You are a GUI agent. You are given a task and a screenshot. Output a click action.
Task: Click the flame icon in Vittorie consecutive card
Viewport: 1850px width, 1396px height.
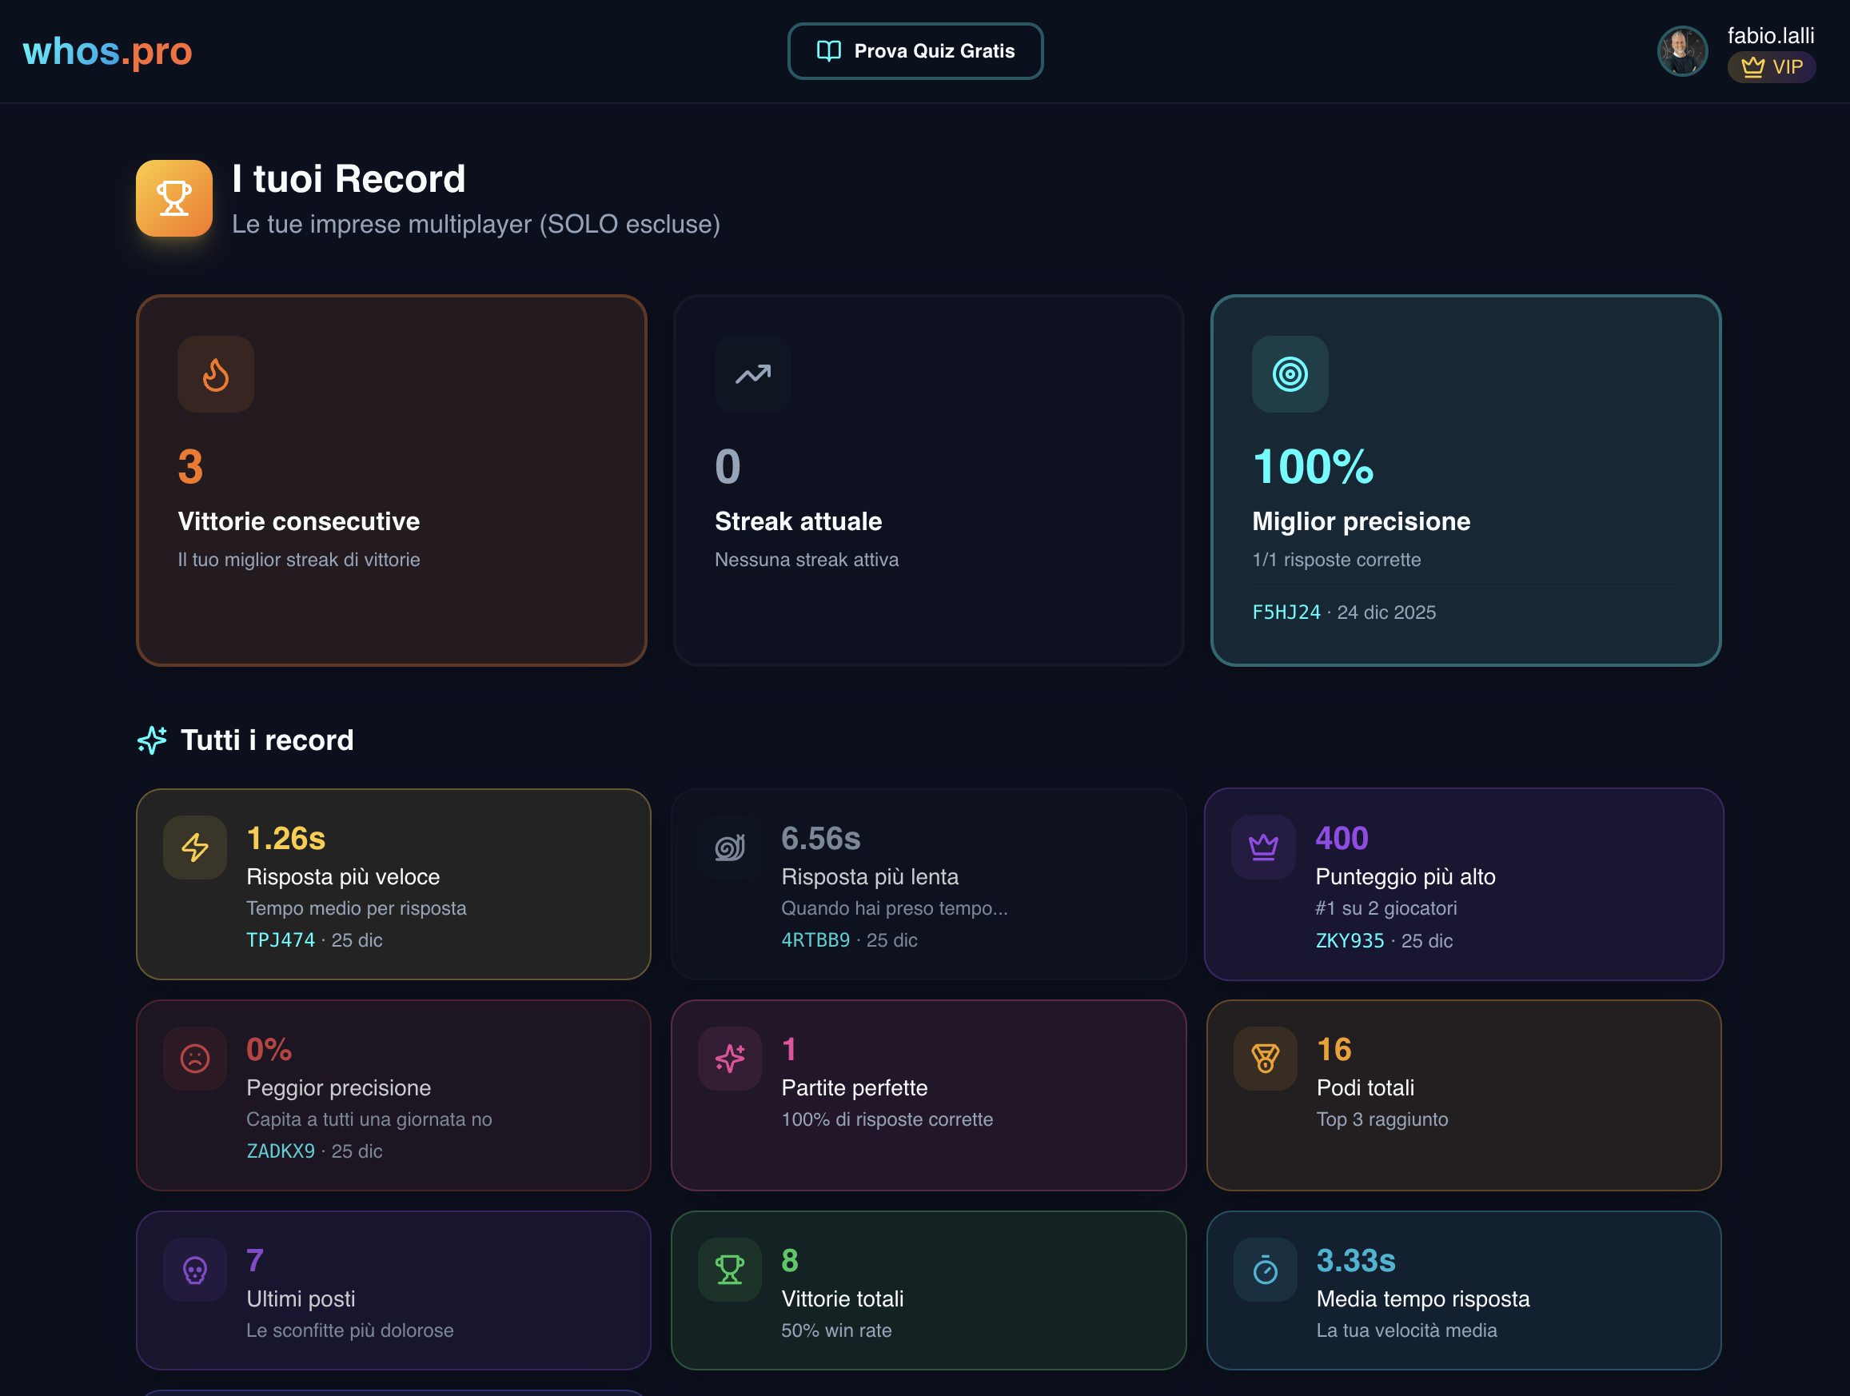pyautogui.click(x=216, y=374)
